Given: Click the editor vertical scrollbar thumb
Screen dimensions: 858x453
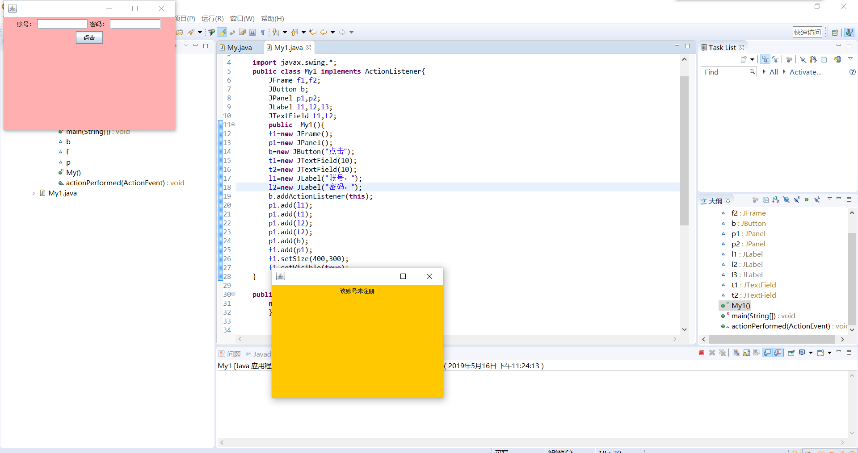Looking at the screenshot, I should [684, 152].
